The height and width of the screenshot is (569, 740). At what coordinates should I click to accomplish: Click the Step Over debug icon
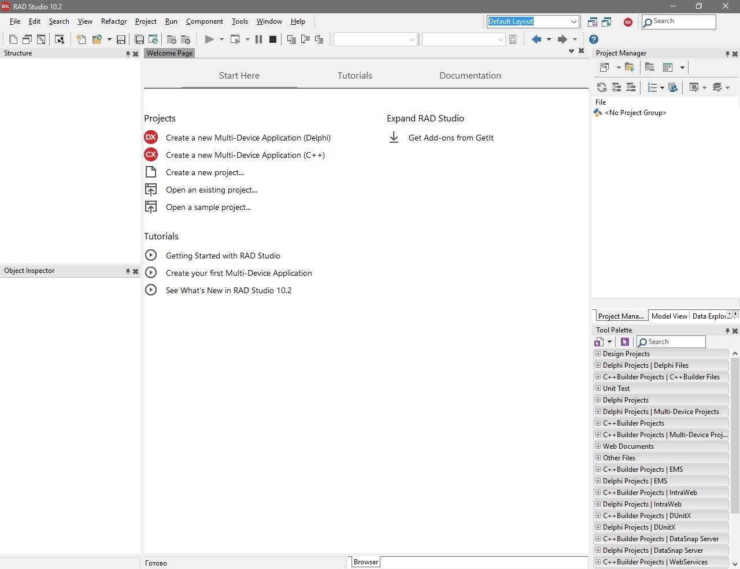tap(305, 39)
